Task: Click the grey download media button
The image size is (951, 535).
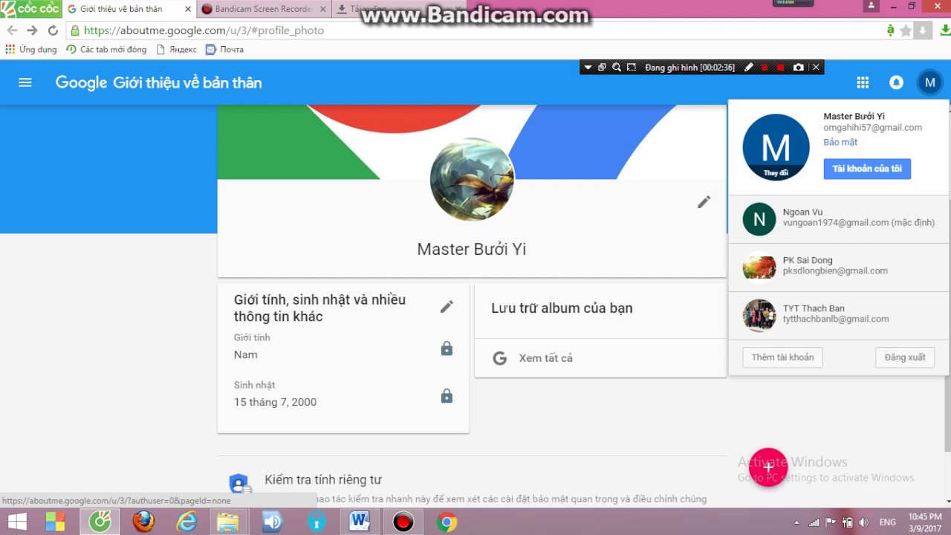Action: 922,30
